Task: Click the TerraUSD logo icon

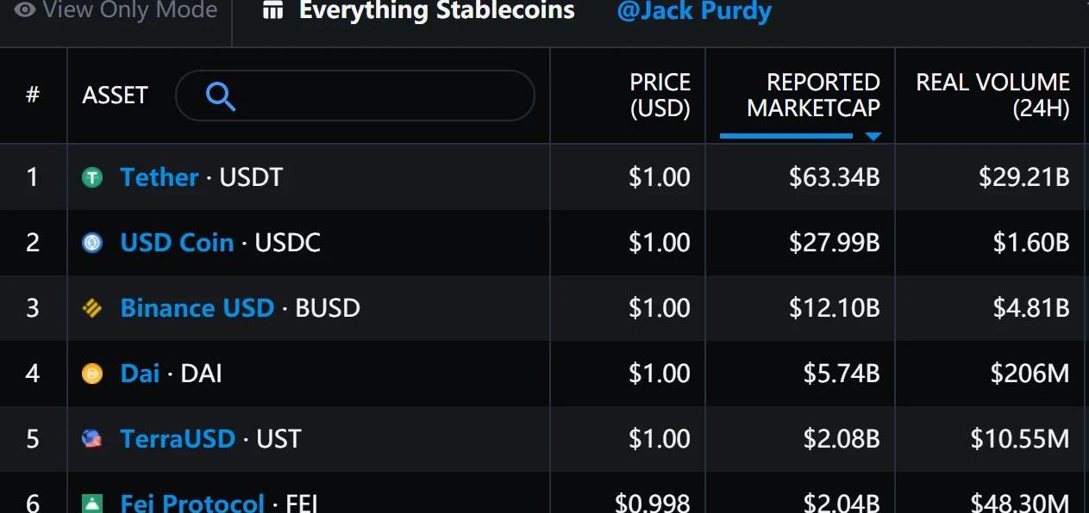Action: coord(91,439)
